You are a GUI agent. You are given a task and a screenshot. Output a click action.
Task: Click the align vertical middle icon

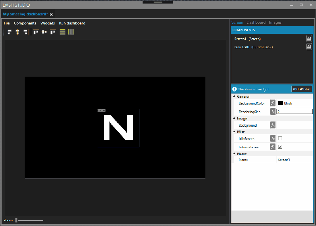(44, 32)
